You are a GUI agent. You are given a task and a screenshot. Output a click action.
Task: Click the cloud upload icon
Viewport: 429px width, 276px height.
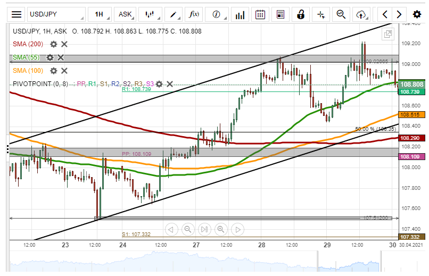tap(362, 14)
